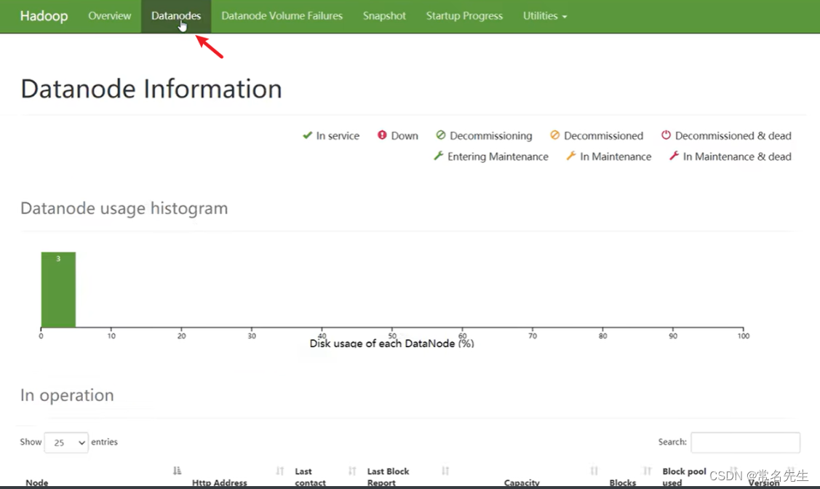Click the 'In service' legend text
The height and width of the screenshot is (489, 820).
click(x=338, y=135)
